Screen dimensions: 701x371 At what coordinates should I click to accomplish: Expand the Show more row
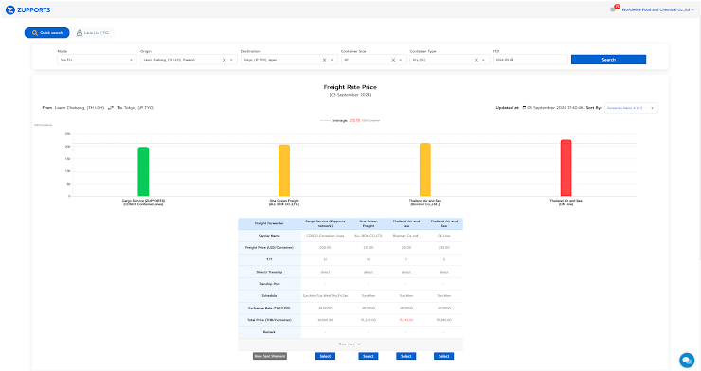[x=350, y=344]
